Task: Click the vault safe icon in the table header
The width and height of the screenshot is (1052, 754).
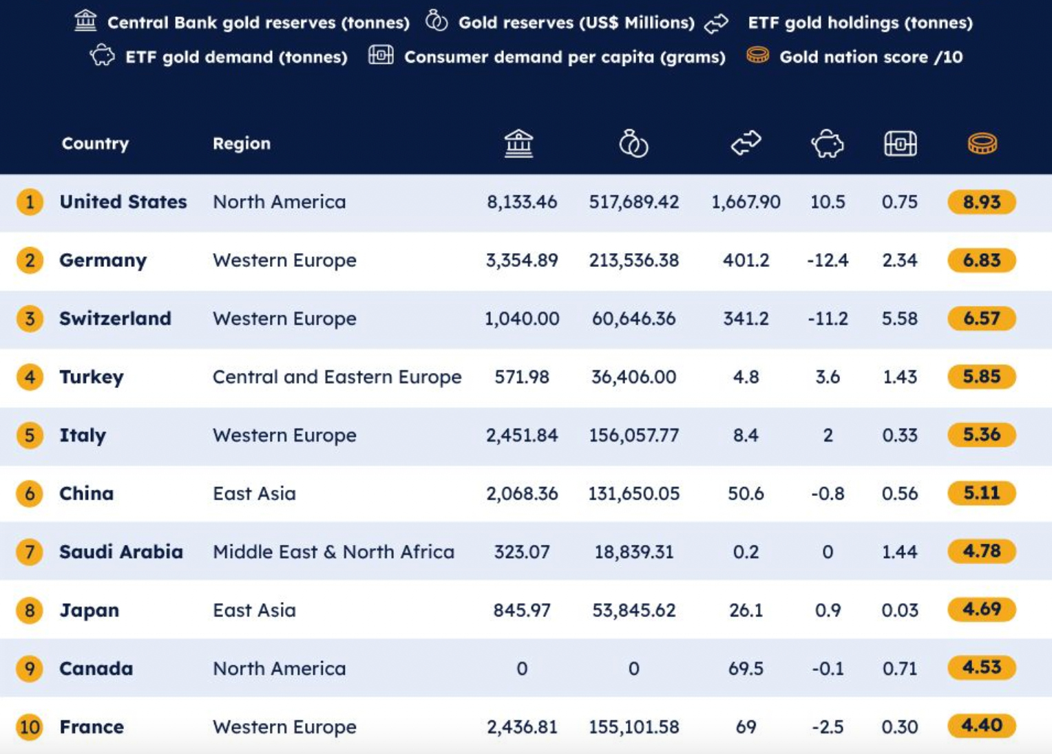Action: 900,144
